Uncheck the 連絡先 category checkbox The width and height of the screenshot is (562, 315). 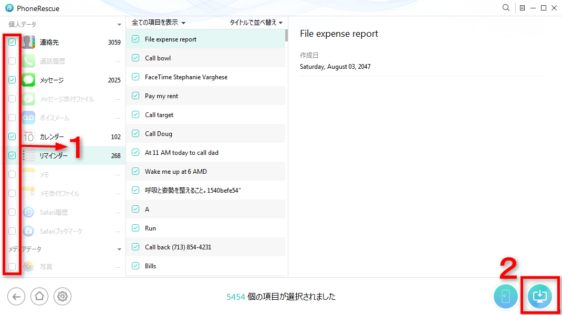(12, 42)
